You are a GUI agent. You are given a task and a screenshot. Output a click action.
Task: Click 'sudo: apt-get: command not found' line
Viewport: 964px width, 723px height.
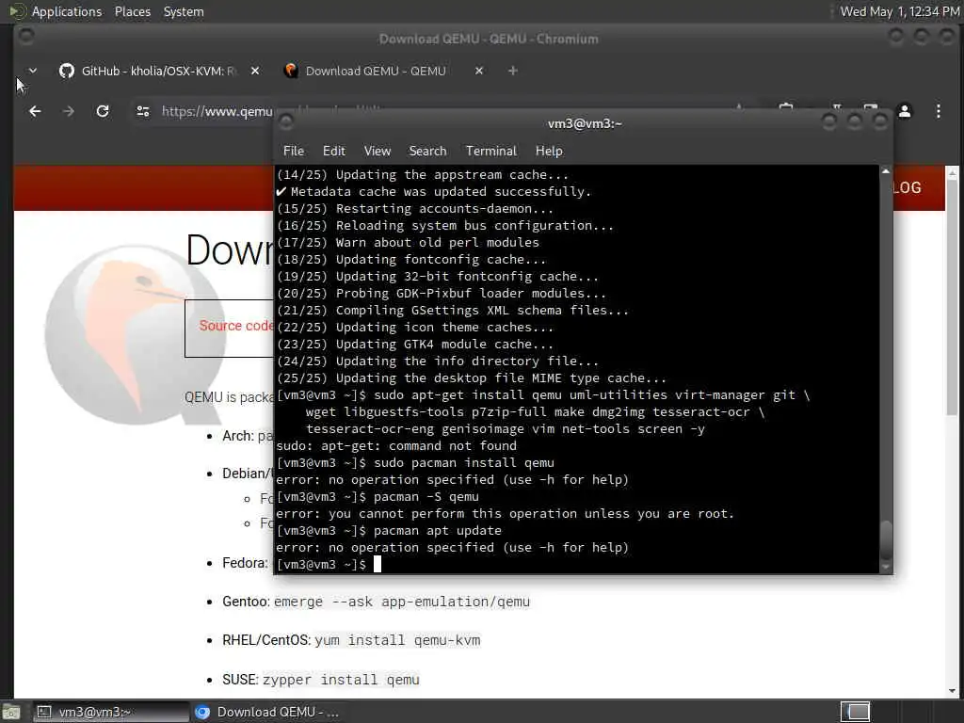point(396,445)
